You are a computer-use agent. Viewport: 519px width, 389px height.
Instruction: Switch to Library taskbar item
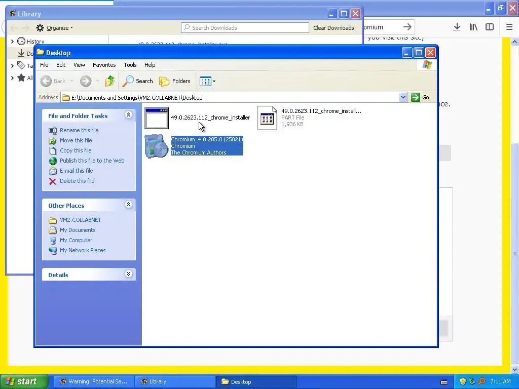click(x=175, y=382)
